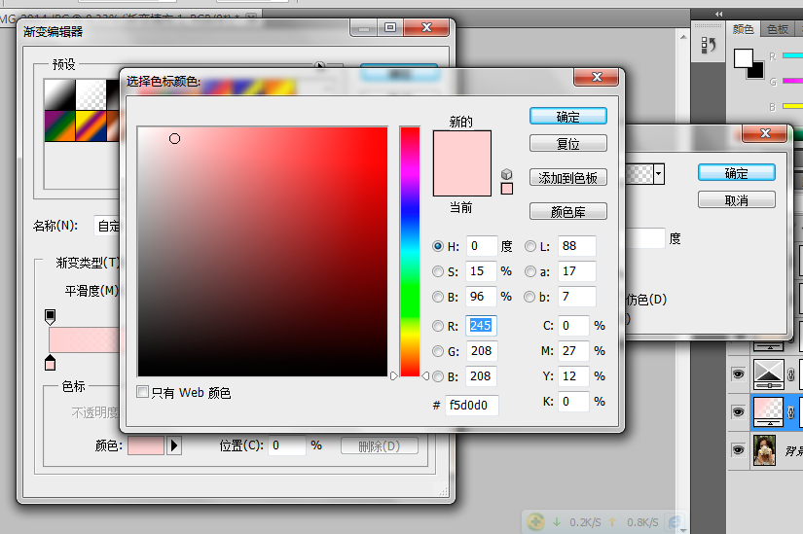This screenshot has width=803, height=534.
Task: Click the adjustment layer link chain icon
Action: 790,374
